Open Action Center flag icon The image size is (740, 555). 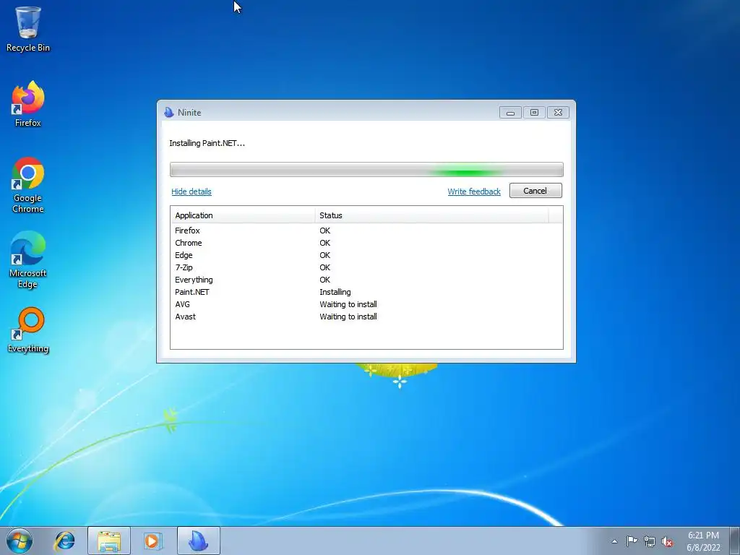tap(632, 541)
